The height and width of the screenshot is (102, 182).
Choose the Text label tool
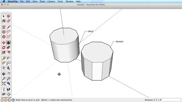click(x=9, y=63)
